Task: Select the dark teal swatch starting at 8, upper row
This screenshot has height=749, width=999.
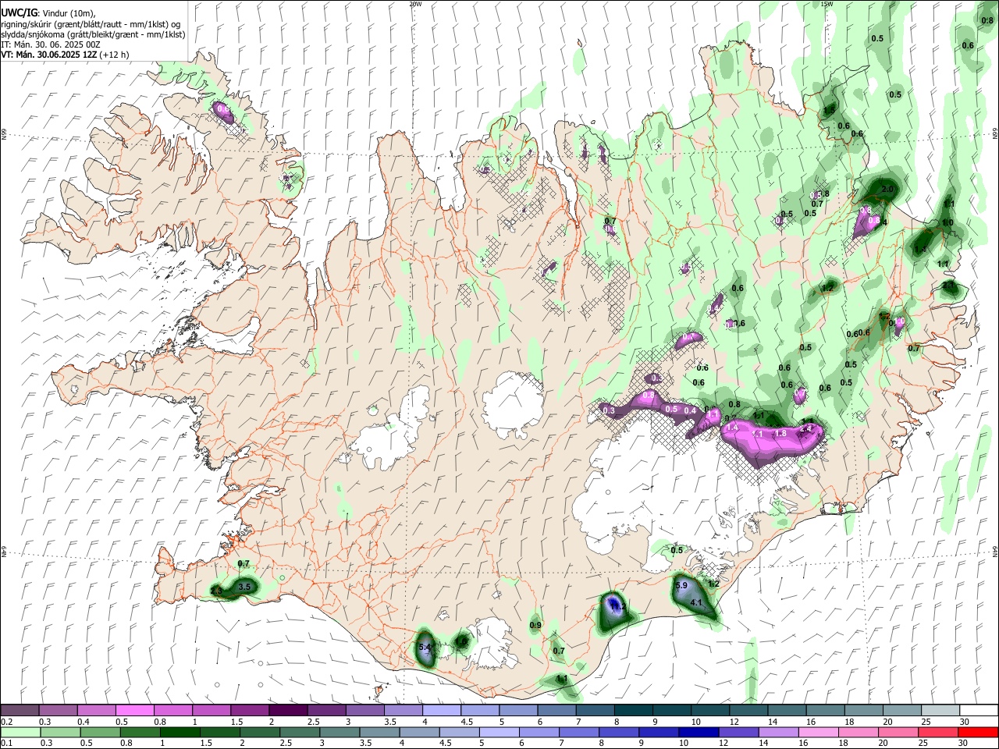Action: pos(634,711)
